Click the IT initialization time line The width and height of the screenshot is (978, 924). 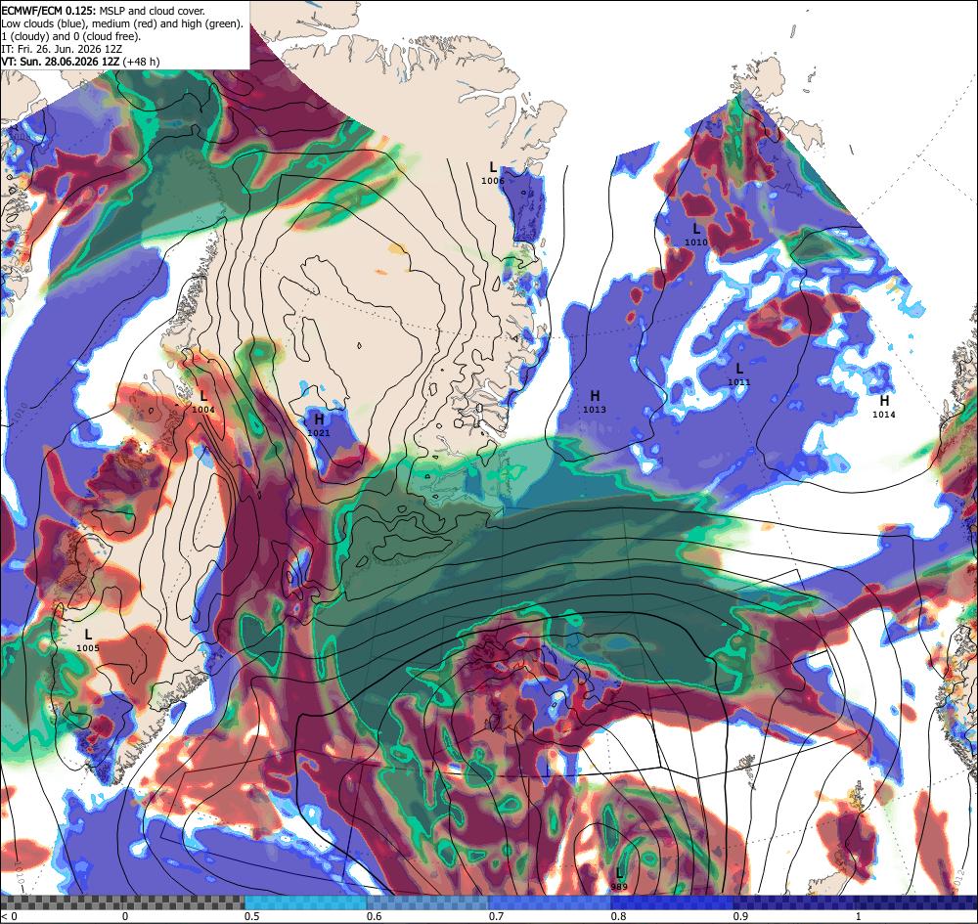click(x=61, y=49)
